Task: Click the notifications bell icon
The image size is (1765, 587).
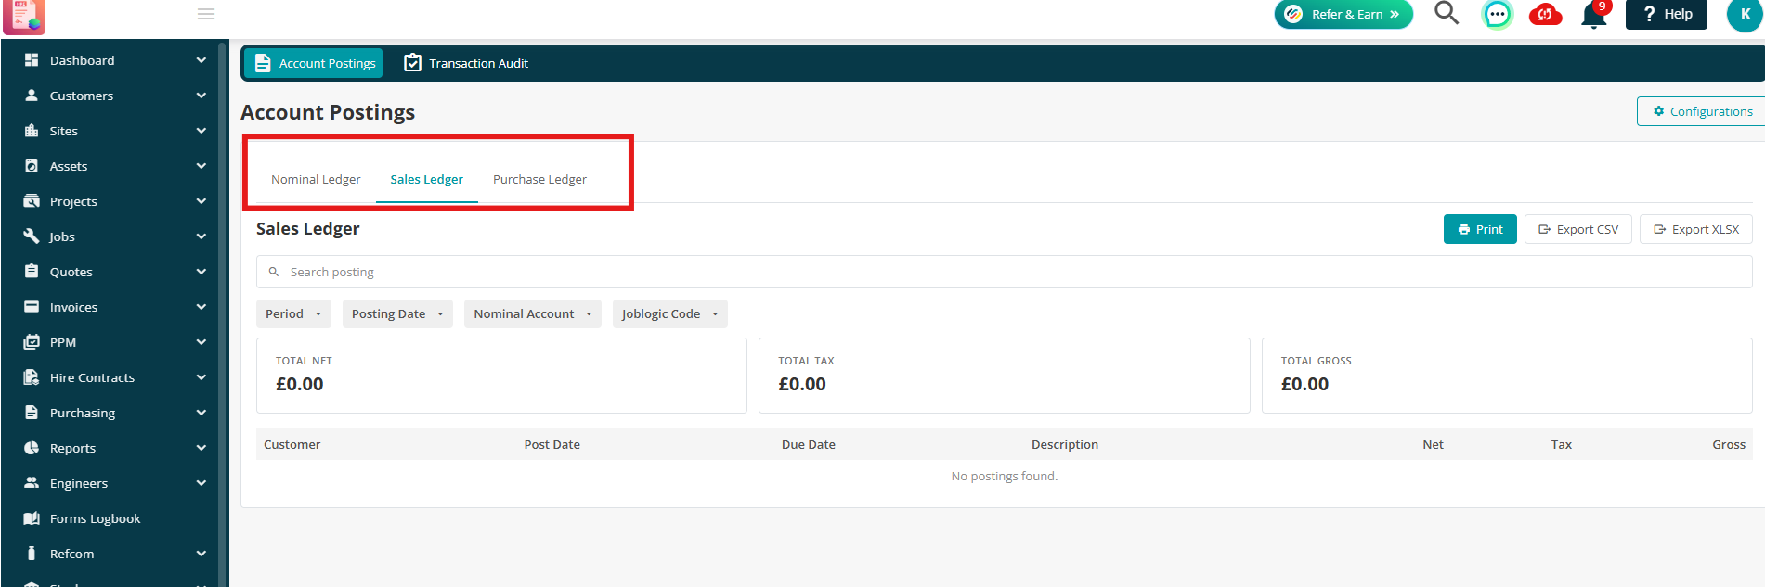Action: click(x=1594, y=15)
